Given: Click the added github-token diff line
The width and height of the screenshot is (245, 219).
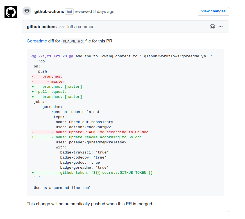Looking at the screenshot, I should [107, 173].
